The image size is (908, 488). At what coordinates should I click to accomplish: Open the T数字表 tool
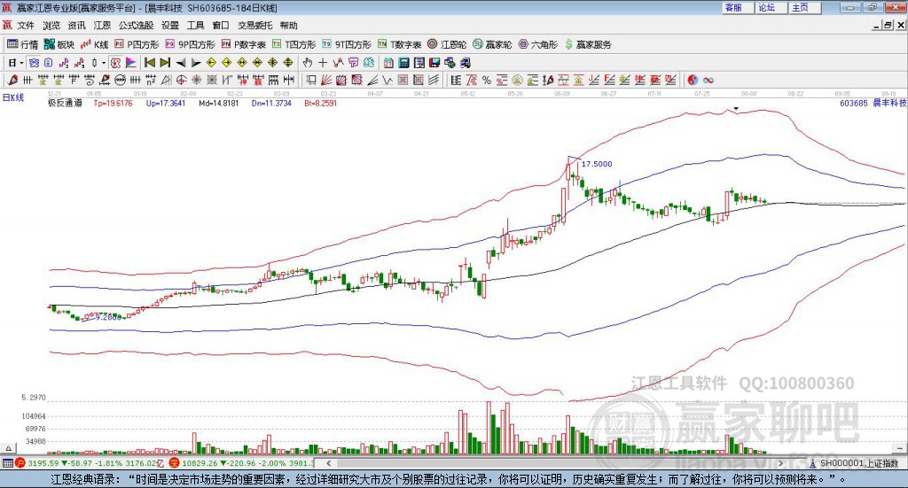tap(400, 44)
